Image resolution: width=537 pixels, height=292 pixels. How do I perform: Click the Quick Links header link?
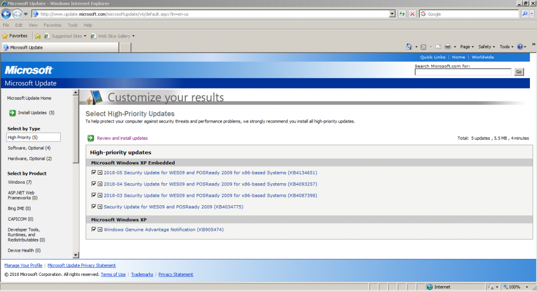[432, 57]
